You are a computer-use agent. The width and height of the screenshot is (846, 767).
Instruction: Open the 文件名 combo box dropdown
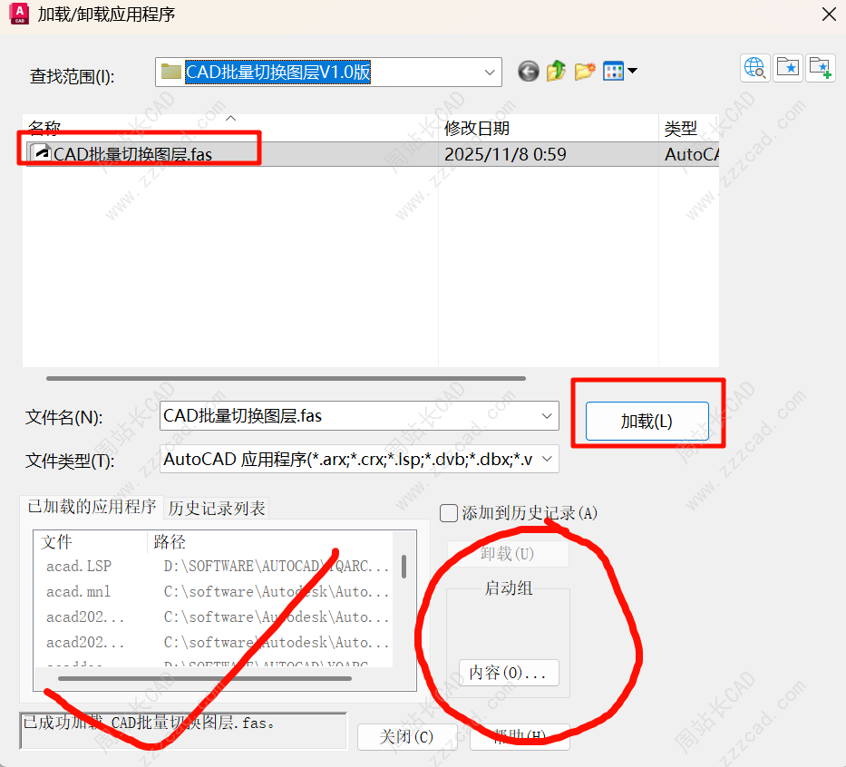tap(547, 416)
